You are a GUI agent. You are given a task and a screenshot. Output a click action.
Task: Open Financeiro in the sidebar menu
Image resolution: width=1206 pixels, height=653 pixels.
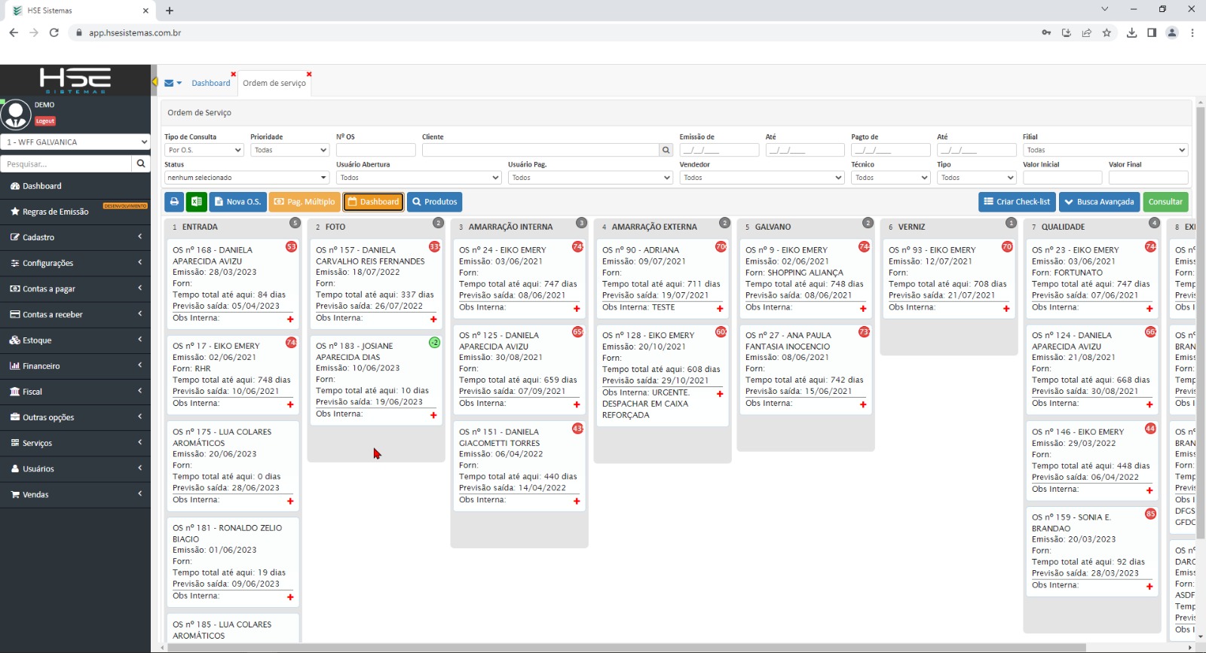[x=75, y=366]
